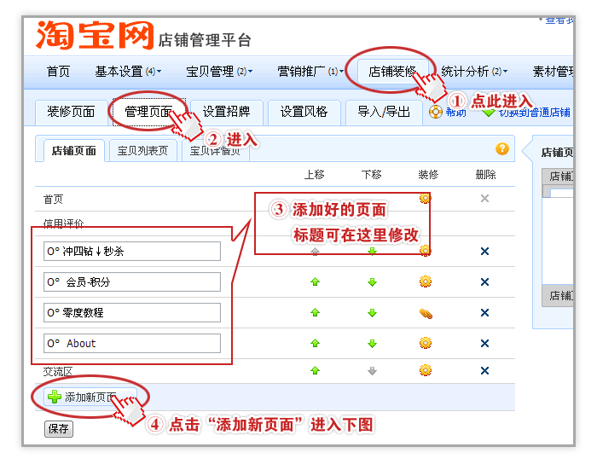Edit the 冲四钻↓秒杀 title field
This screenshot has height=470, width=597.
click(x=132, y=252)
